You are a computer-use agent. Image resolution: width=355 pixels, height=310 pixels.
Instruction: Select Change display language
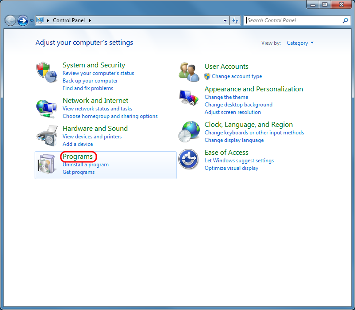click(234, 140)
